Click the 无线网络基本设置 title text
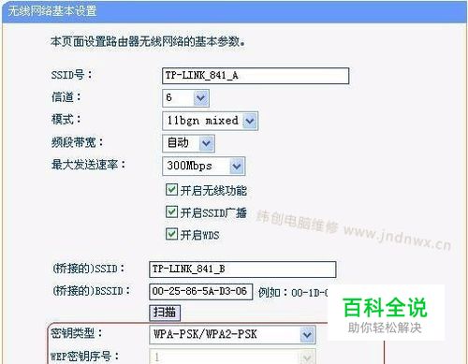The width and height of the screenshot is (468, 364). (52, 11)
